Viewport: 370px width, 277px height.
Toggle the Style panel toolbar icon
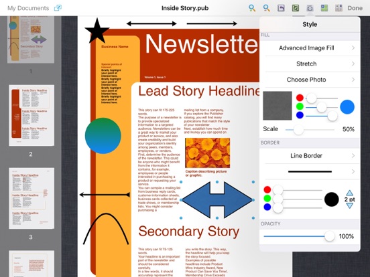pos(310,8)
